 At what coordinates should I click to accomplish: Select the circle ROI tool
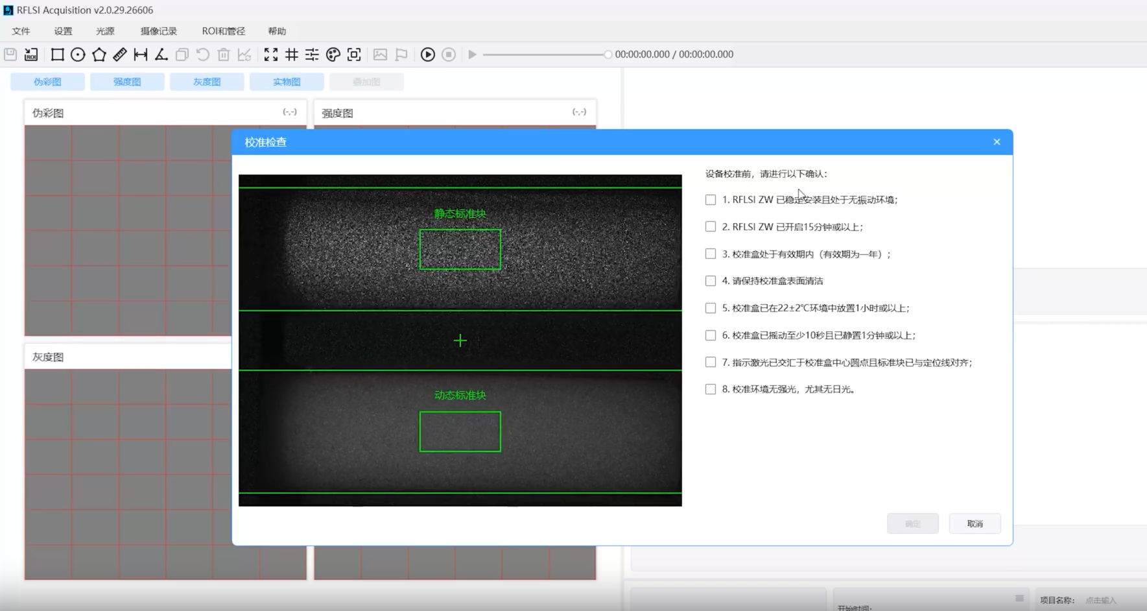(x=78, y=54)
